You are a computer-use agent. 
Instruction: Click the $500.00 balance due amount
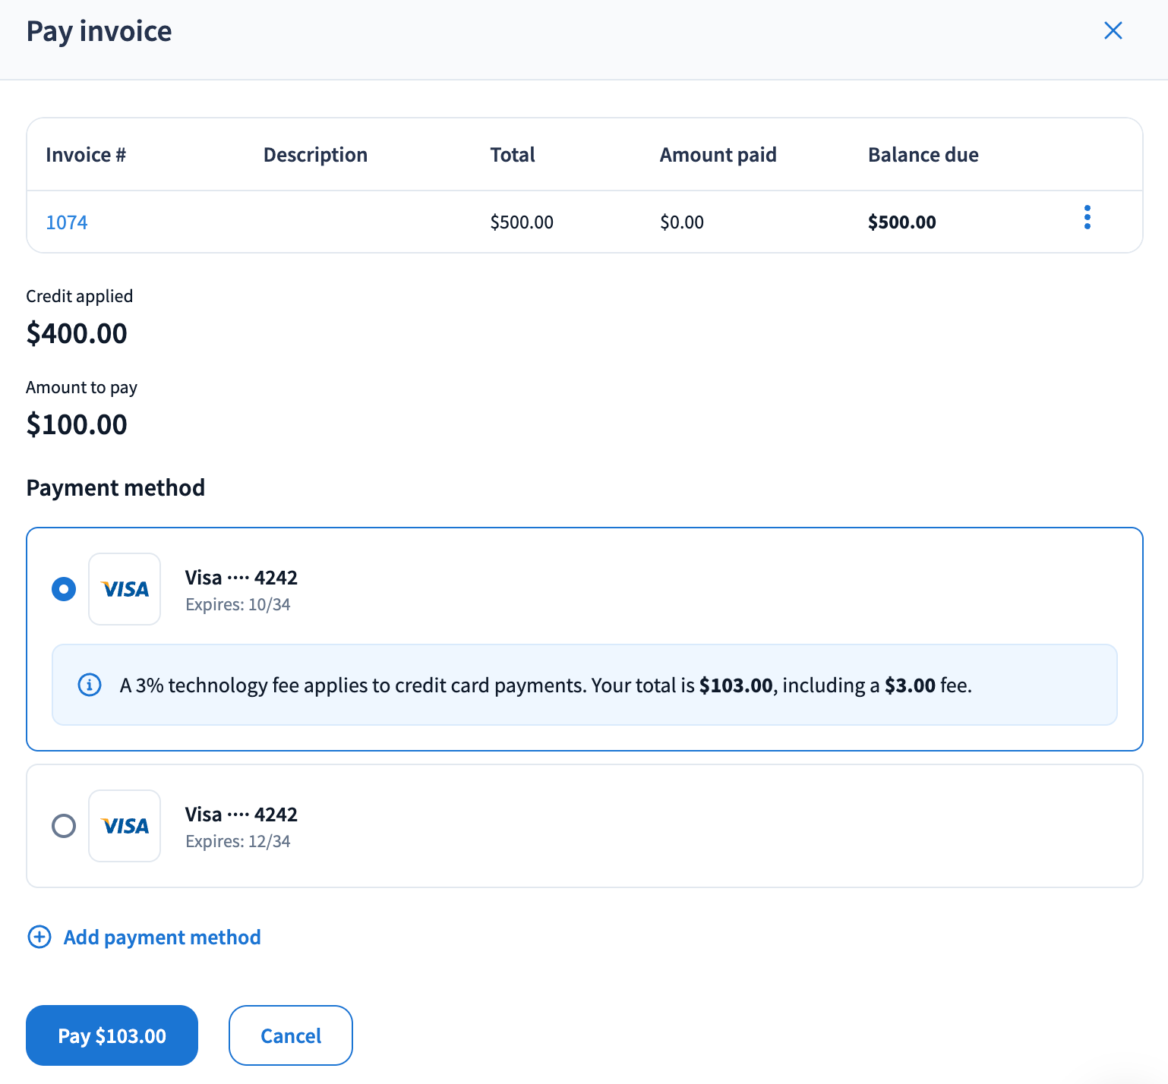coord(901,222)
